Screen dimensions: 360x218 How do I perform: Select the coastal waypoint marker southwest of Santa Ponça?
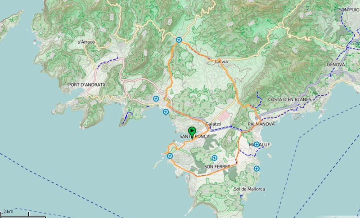170,156
